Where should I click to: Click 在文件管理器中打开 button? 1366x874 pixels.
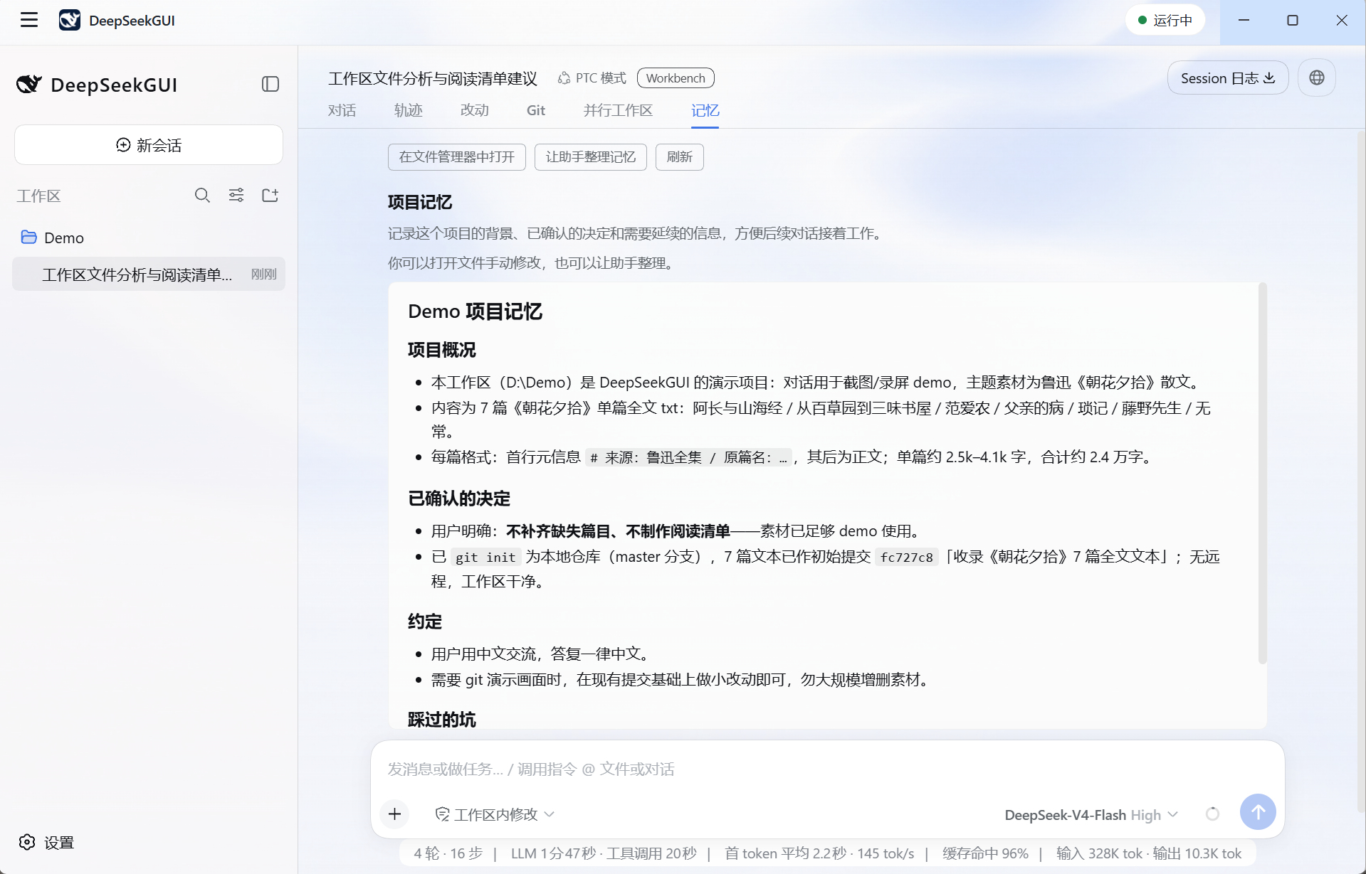[457, 157]
